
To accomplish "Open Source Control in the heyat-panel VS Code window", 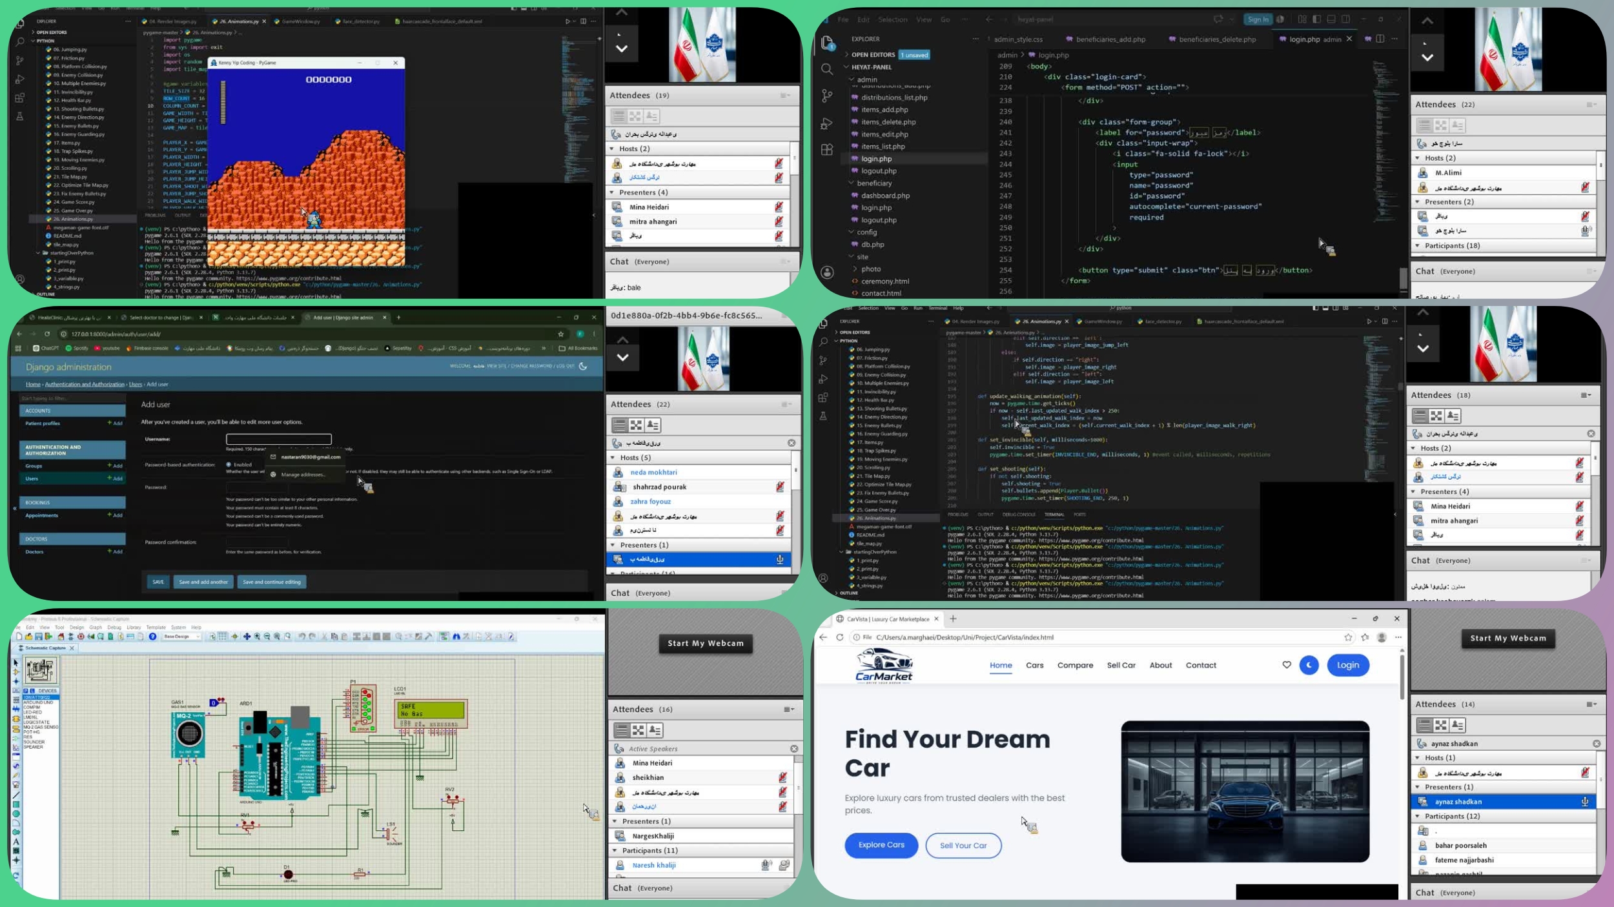I will 827,96.
